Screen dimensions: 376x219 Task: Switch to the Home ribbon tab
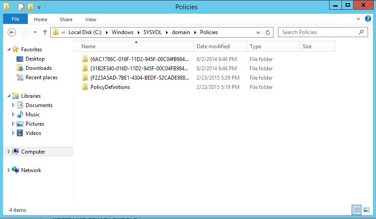(x=41, y=19)
